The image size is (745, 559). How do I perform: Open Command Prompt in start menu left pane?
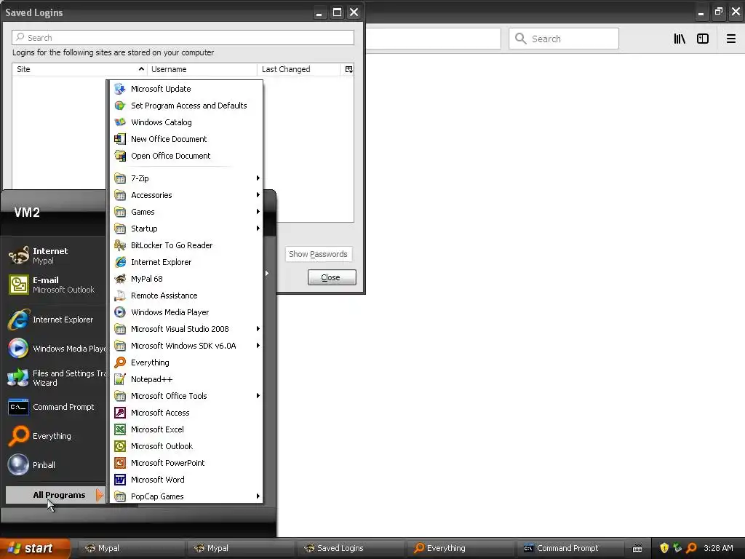55,407
